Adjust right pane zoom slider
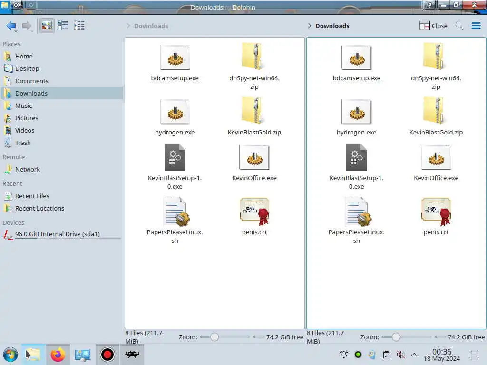 (406, 337)
